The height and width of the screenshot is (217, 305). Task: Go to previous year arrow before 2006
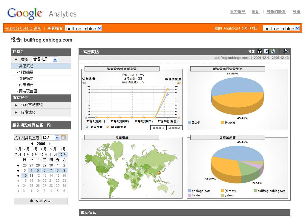click(32, 144)
